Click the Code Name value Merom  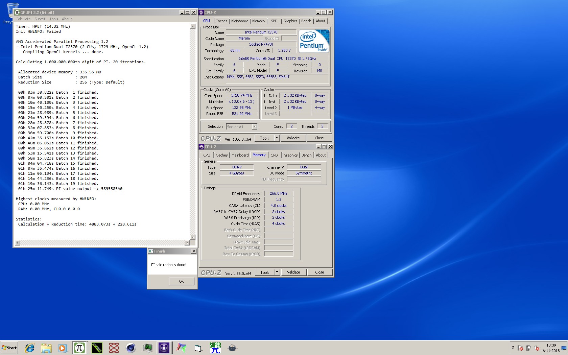point(244,39)
